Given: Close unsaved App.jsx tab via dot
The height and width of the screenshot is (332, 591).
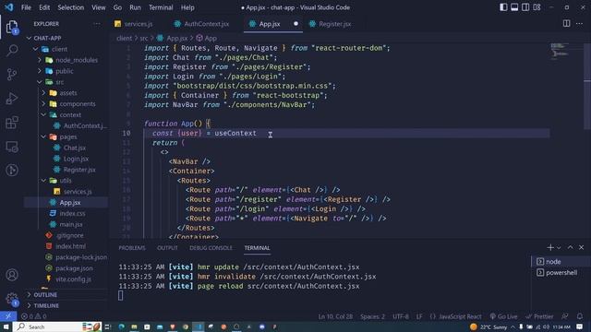Looking at the screenshot, I should coord(295,24).
